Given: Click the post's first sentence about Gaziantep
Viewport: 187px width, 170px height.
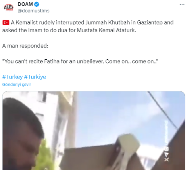Looking at the screenshot, I should coord(88,26).
